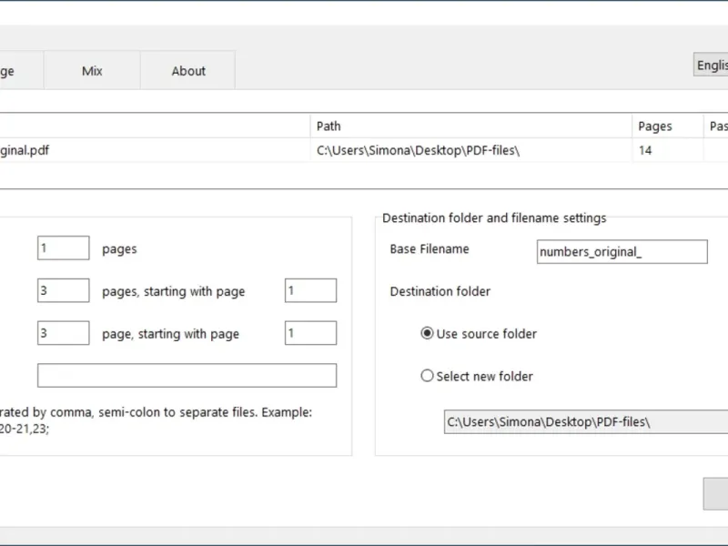Click the field containing 1 beside pages
The width and height of the screenshot is (728, 546).
click(x=64, y=248)
